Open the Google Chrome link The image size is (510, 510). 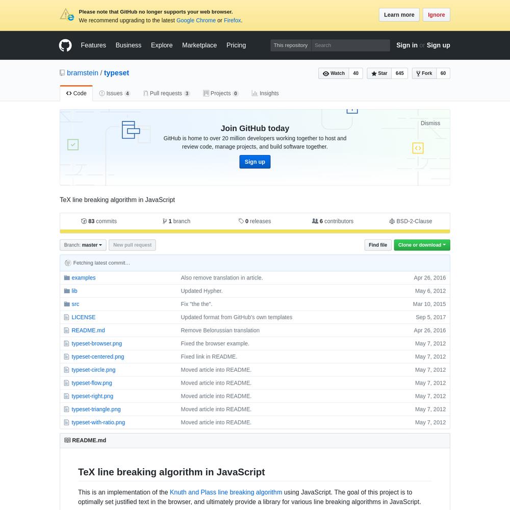pos(196,20)
